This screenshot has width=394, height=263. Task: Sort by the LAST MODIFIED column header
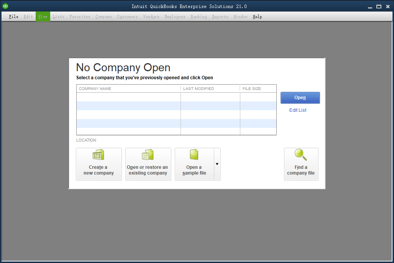pos(210,88)
